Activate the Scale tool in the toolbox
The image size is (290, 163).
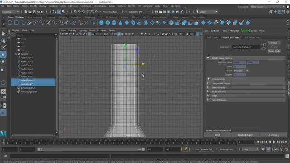click(x=3, y=69)
